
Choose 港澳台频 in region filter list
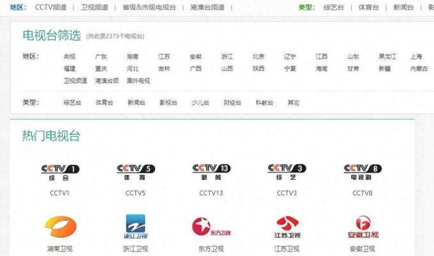point(107,81)
